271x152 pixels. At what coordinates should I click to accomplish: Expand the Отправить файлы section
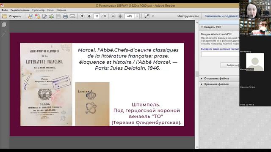tap(202, 79)
